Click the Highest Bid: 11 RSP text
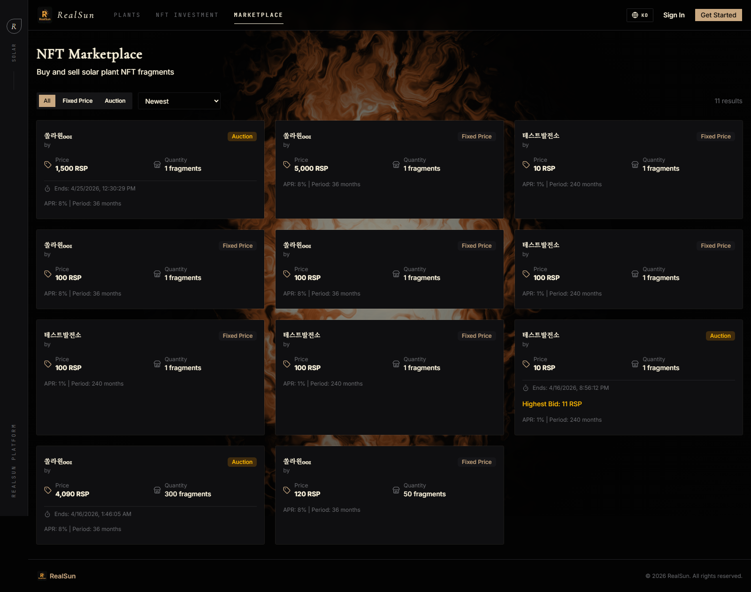The height and width of the screenshot is (592, 751). (x=552, y=404)
